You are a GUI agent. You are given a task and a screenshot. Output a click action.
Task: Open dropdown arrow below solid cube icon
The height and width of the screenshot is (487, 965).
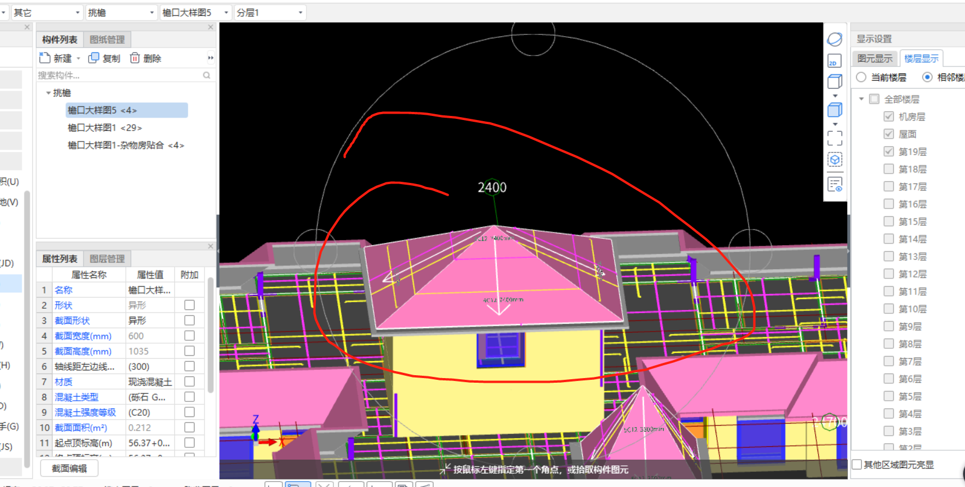(x=835, y=124)
